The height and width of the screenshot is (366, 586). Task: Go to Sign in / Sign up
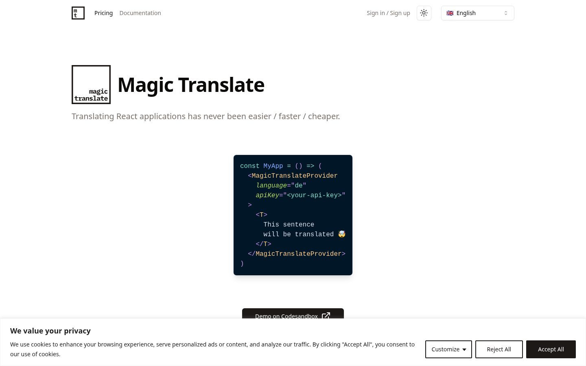tap(388, 13)
